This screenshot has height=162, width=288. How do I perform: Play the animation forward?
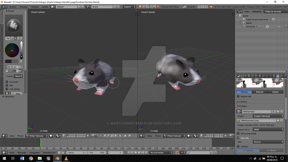(x=139, y=152)
